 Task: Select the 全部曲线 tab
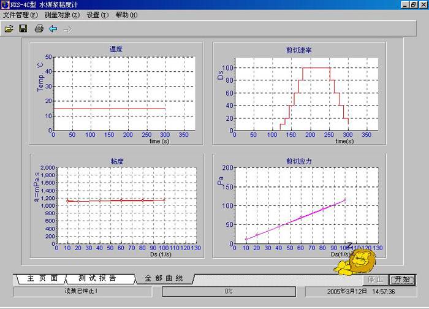pyautogui.click(x=164, y=278)
